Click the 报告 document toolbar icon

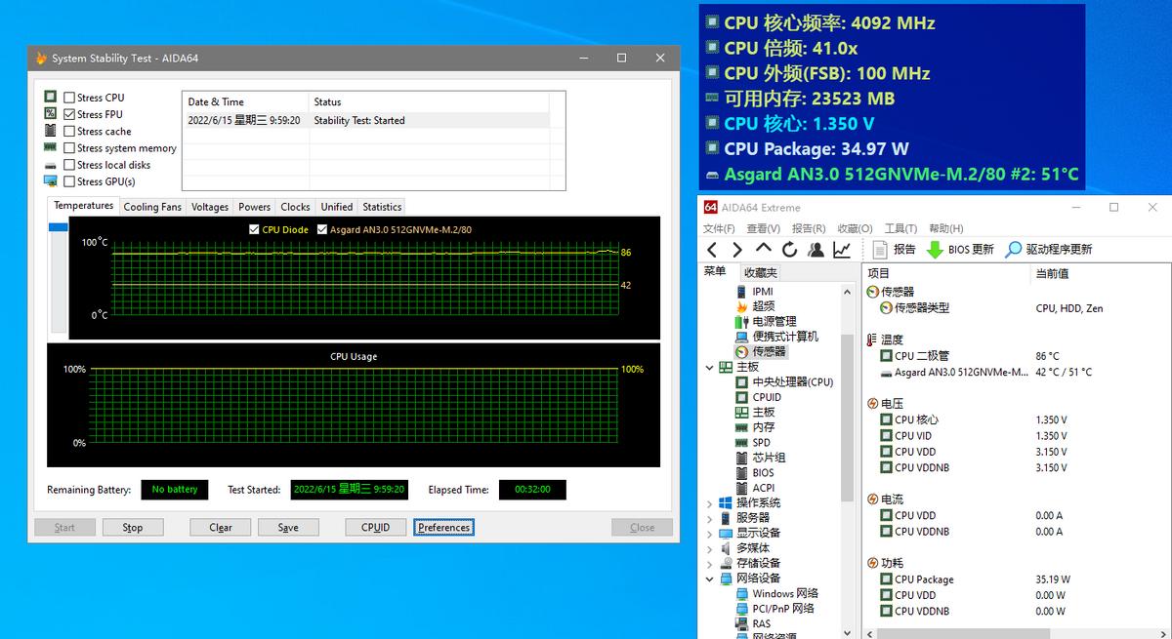pyautogui.click(x=880, y=250)
